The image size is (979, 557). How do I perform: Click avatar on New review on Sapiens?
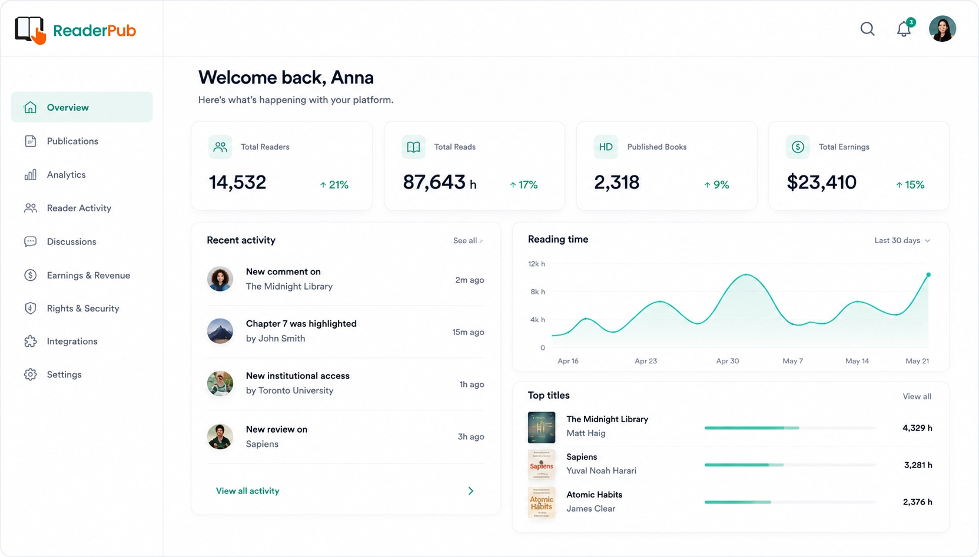click(x=220, y=436)
